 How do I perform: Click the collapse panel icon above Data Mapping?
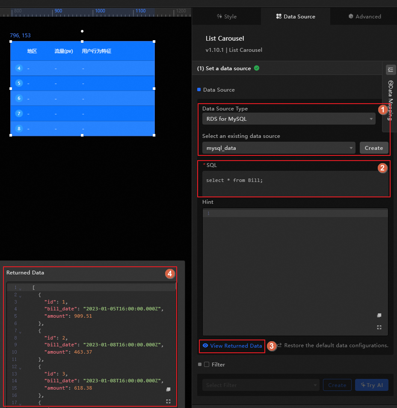point(391,69)
